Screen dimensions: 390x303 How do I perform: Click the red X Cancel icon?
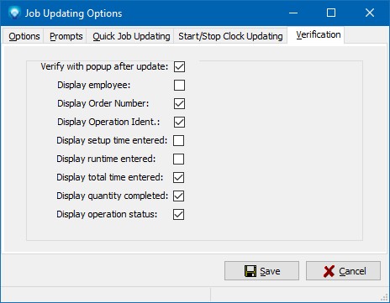(x=329, y=271)
